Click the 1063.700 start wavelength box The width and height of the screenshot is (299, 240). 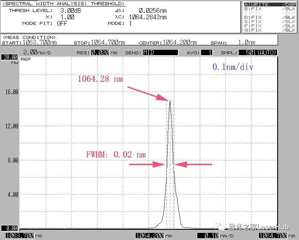[21, 236]
